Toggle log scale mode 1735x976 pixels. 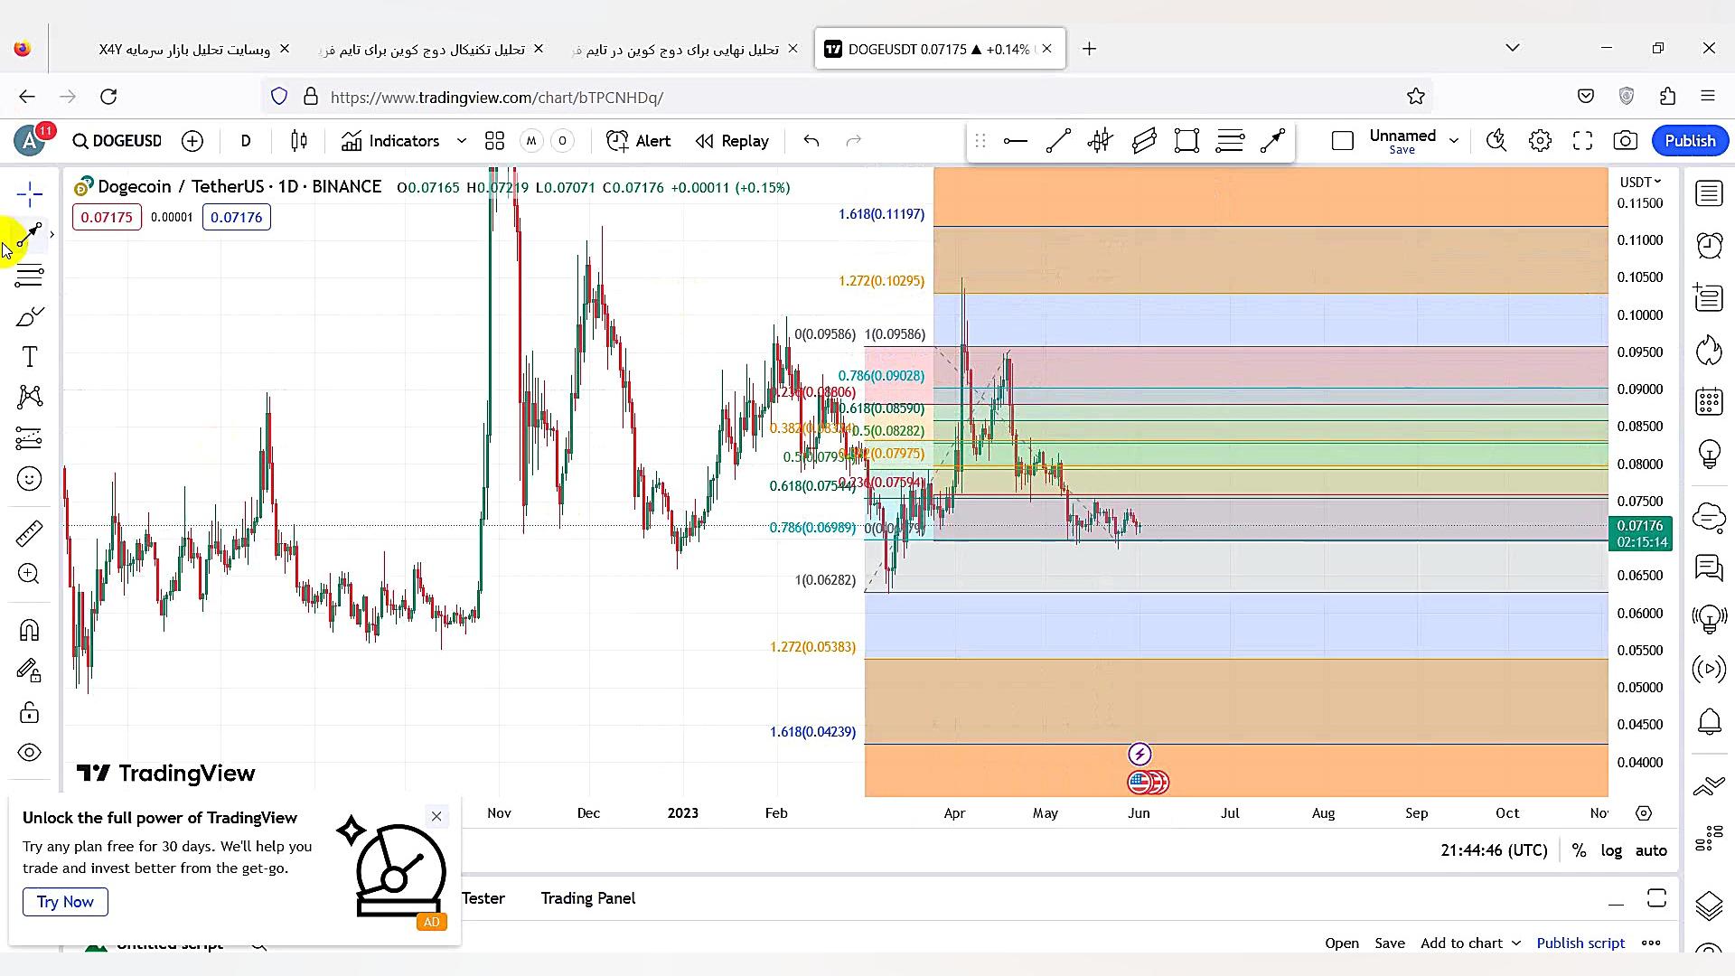1611,850
